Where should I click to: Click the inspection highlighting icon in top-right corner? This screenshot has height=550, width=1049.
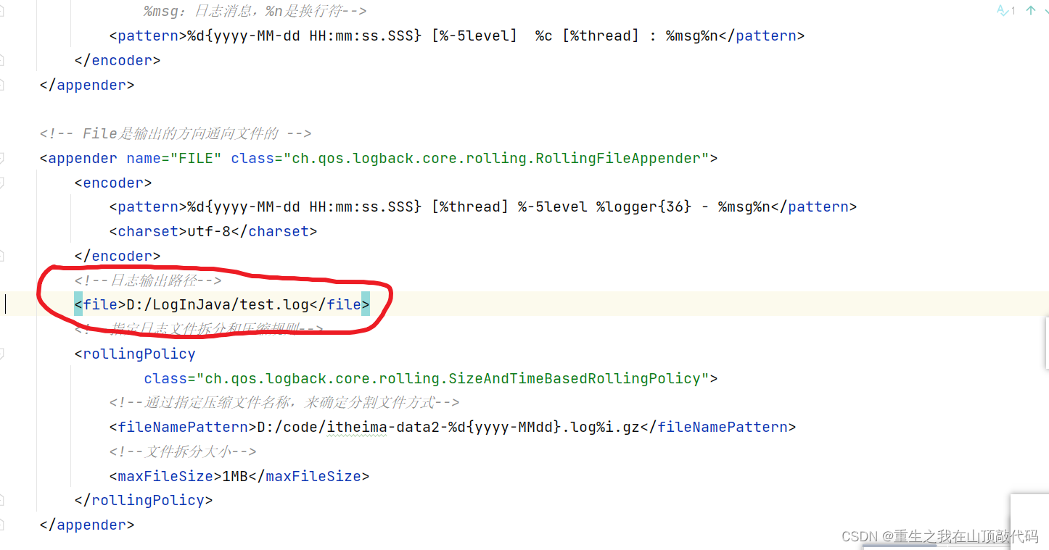1004,11
